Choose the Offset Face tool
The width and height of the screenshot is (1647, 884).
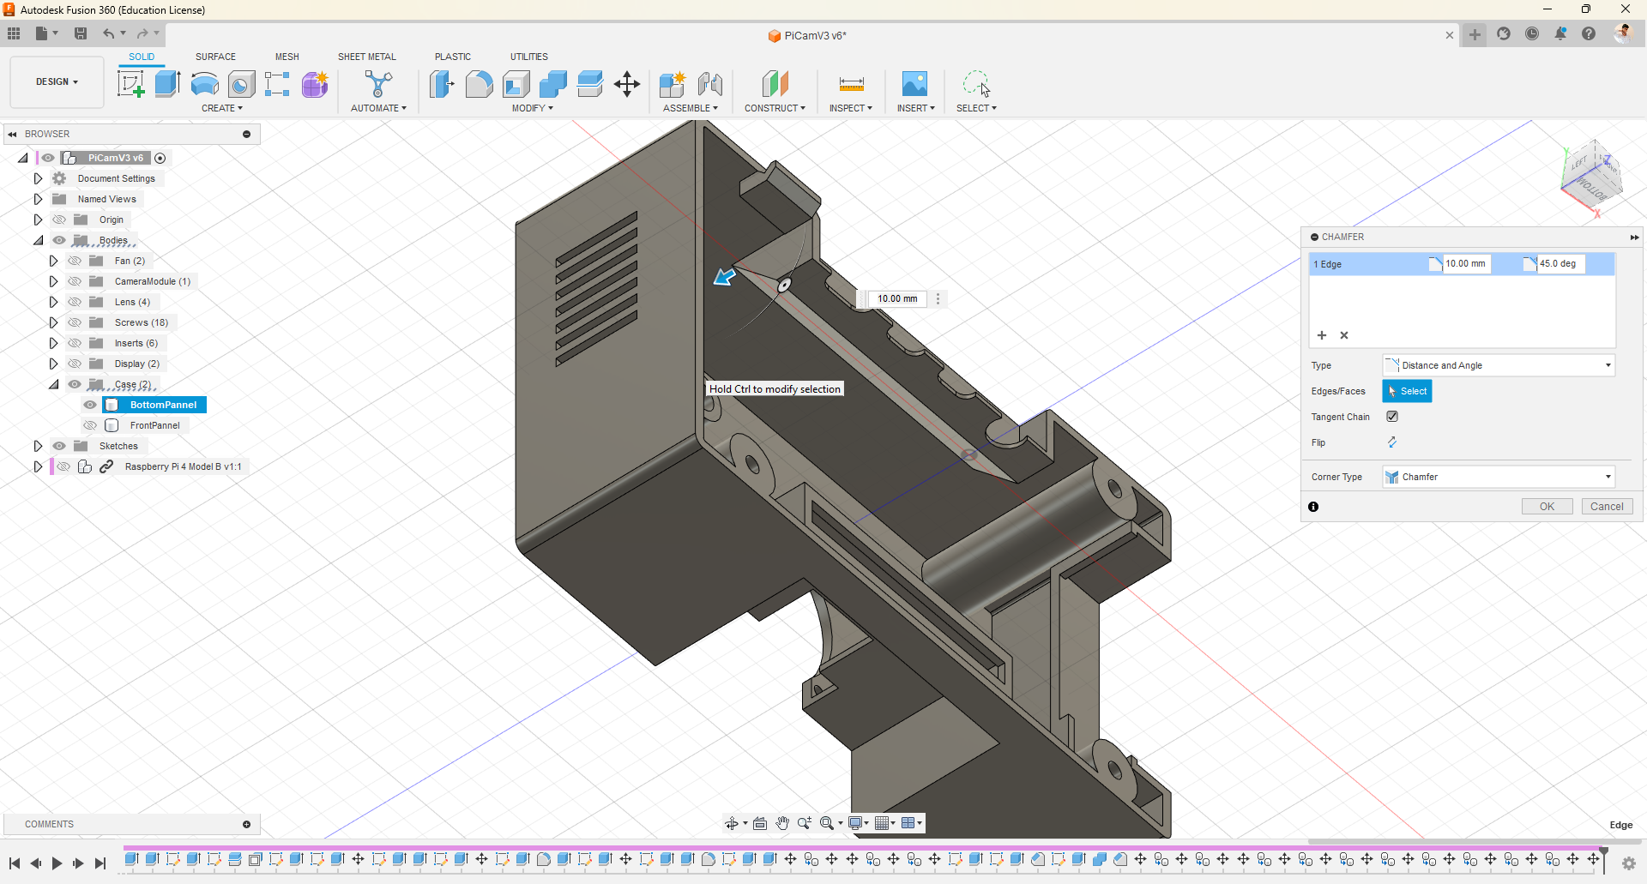click(589, 84)
